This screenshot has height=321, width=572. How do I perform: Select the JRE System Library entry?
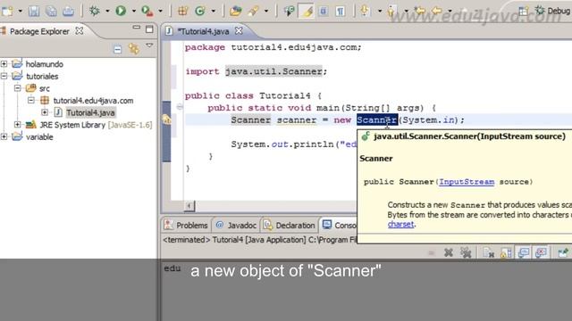tap(96, 125)
